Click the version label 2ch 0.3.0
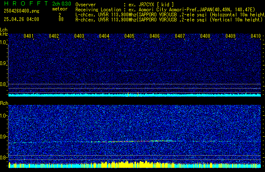 [62, 4]
